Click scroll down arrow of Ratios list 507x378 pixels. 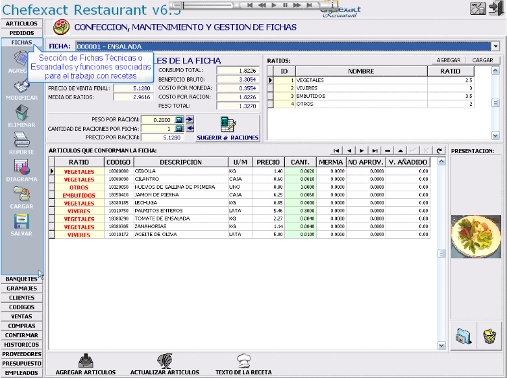pyautogui.click(x=495, y=136)
